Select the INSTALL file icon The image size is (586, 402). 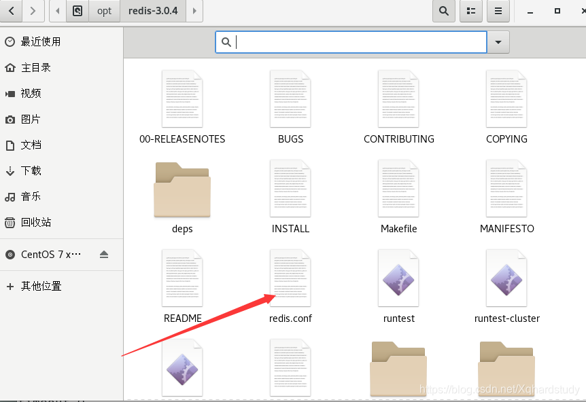(290, 189)
